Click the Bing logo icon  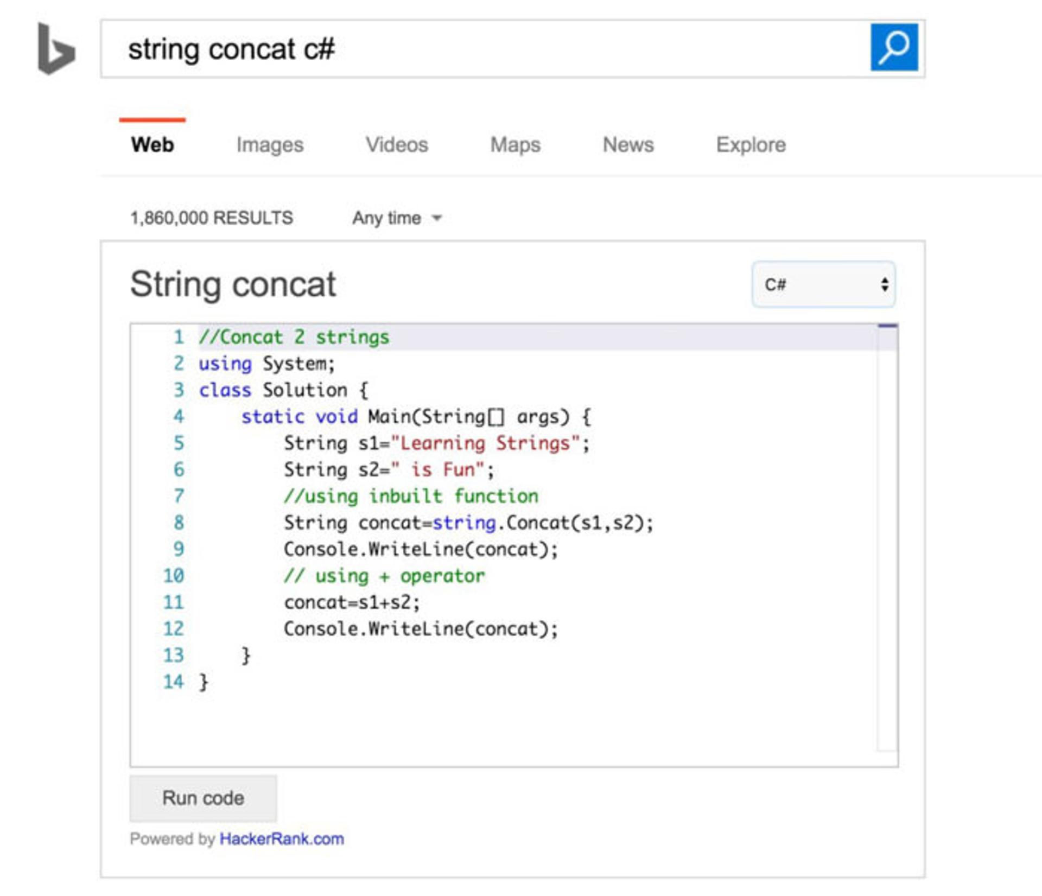[56, 48]
